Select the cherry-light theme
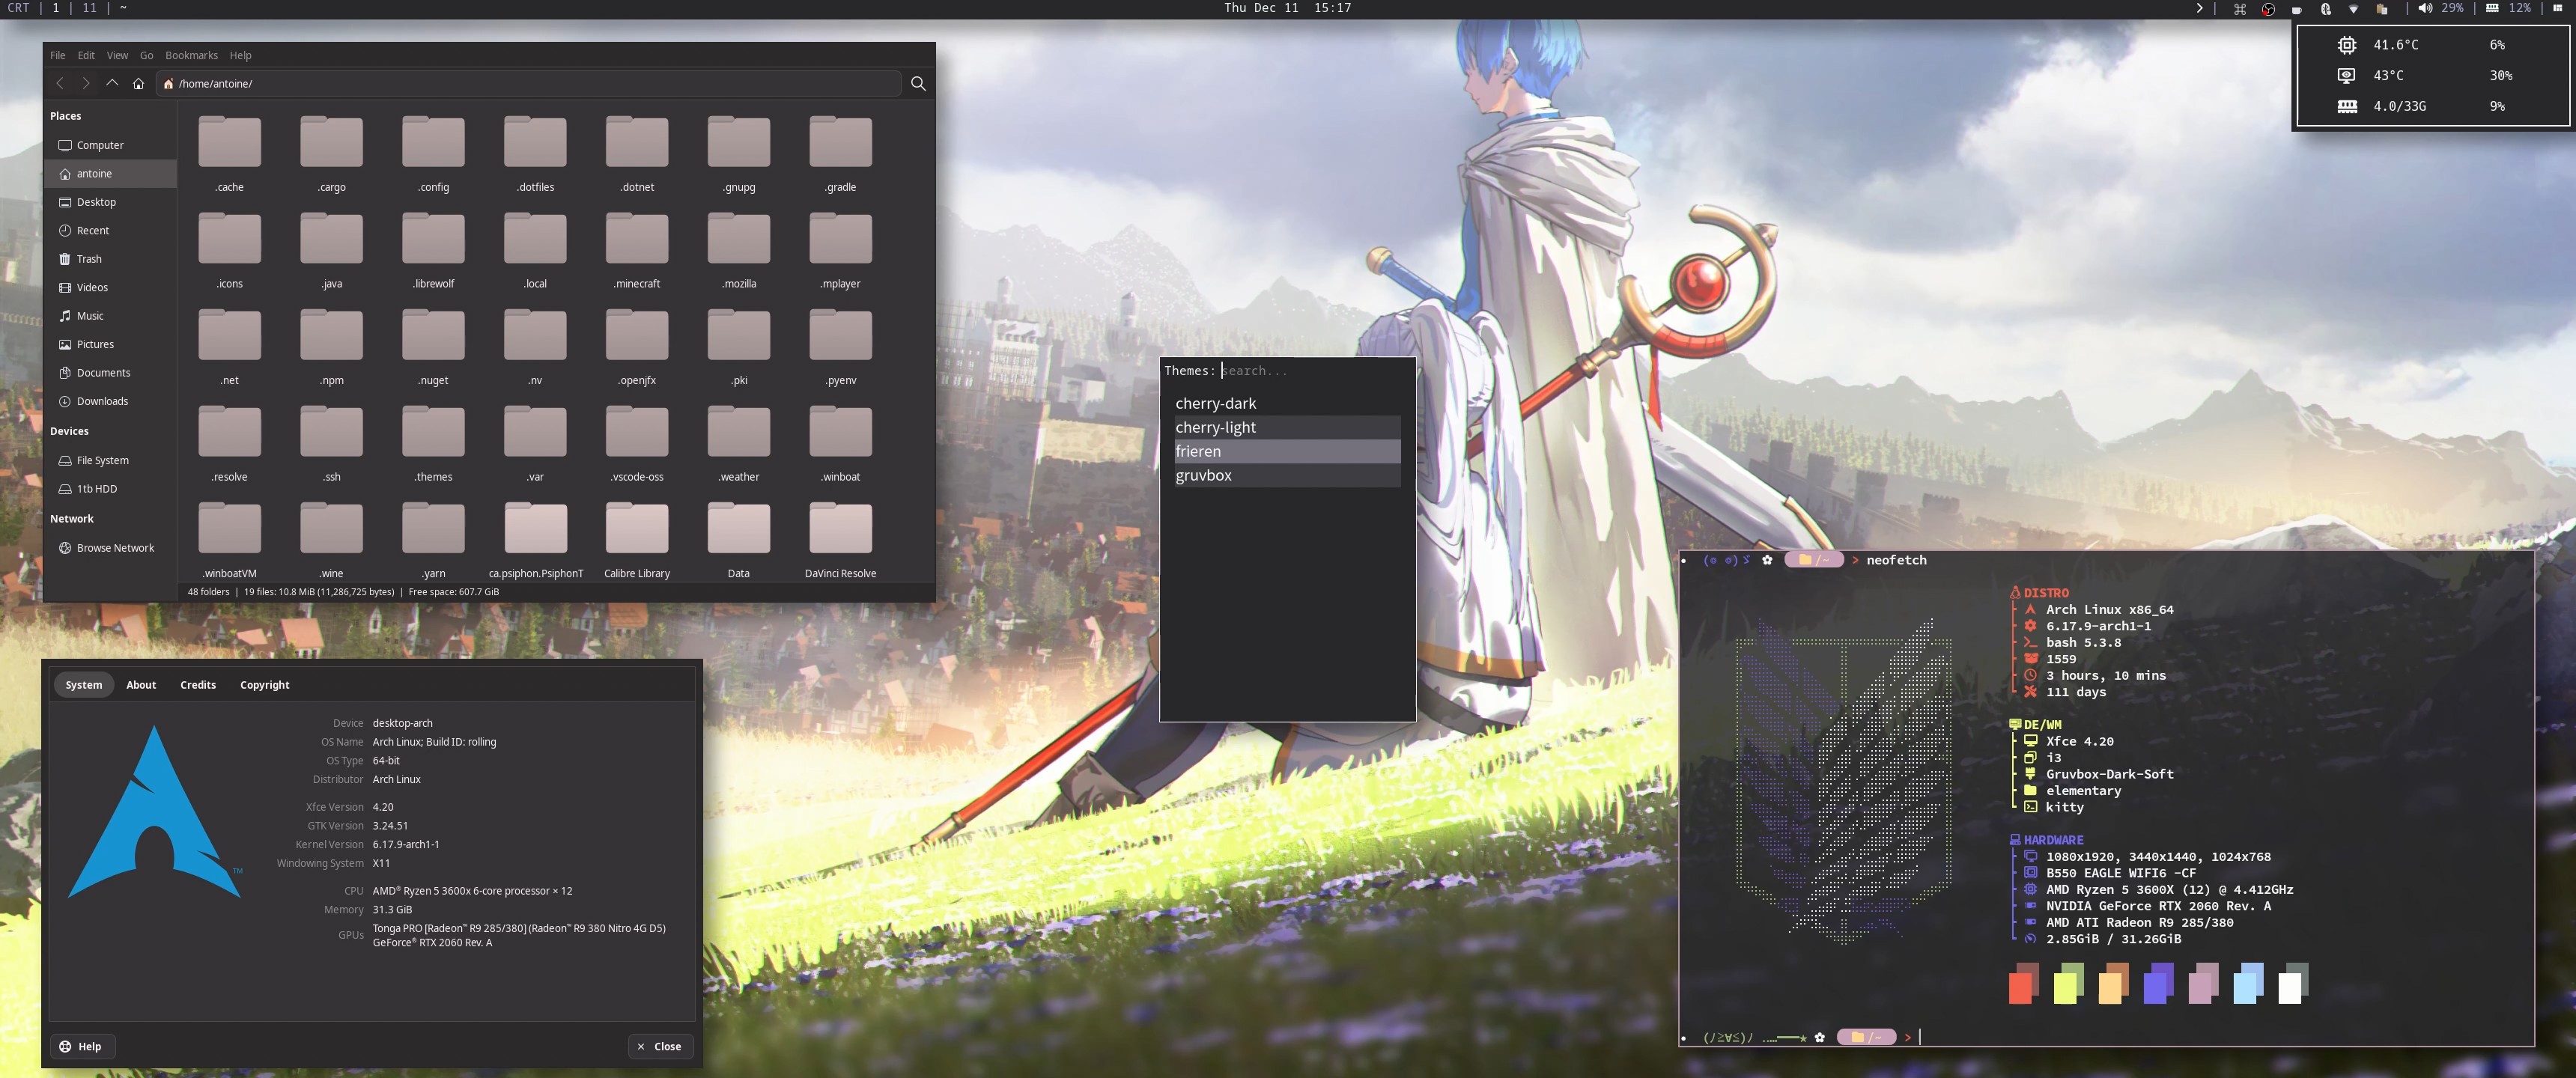This screenshot has width=2576, height=1078. 1287,428
